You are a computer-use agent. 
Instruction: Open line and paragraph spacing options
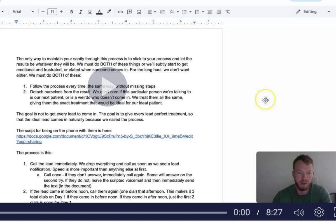162,12
